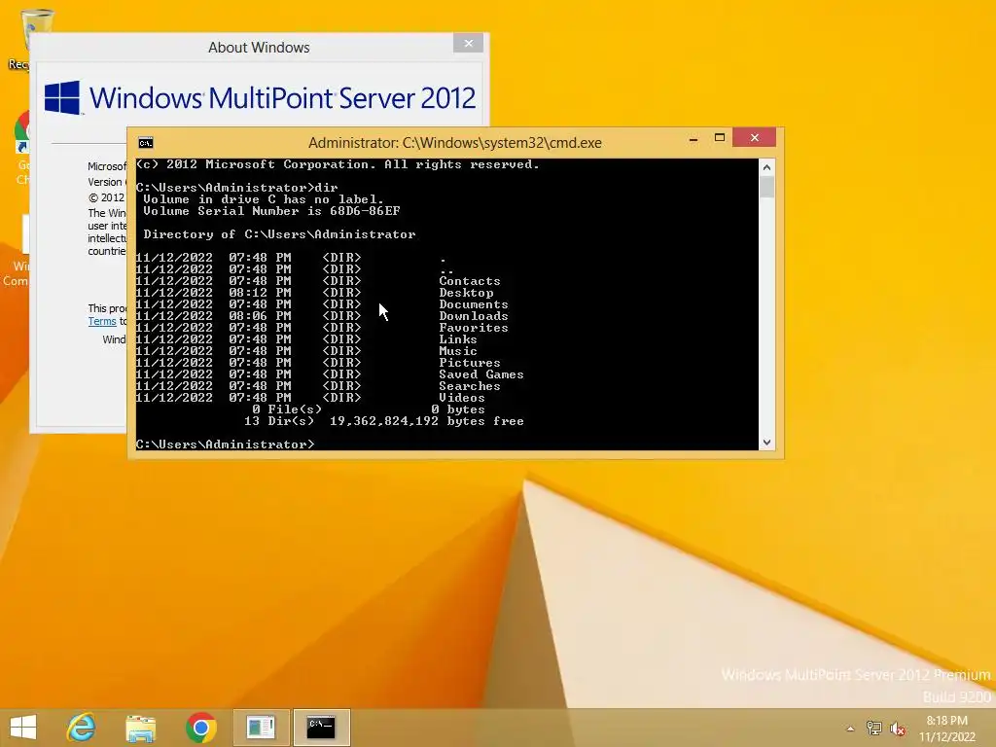Click the "Favorites" directory entry

coord(474,328)
